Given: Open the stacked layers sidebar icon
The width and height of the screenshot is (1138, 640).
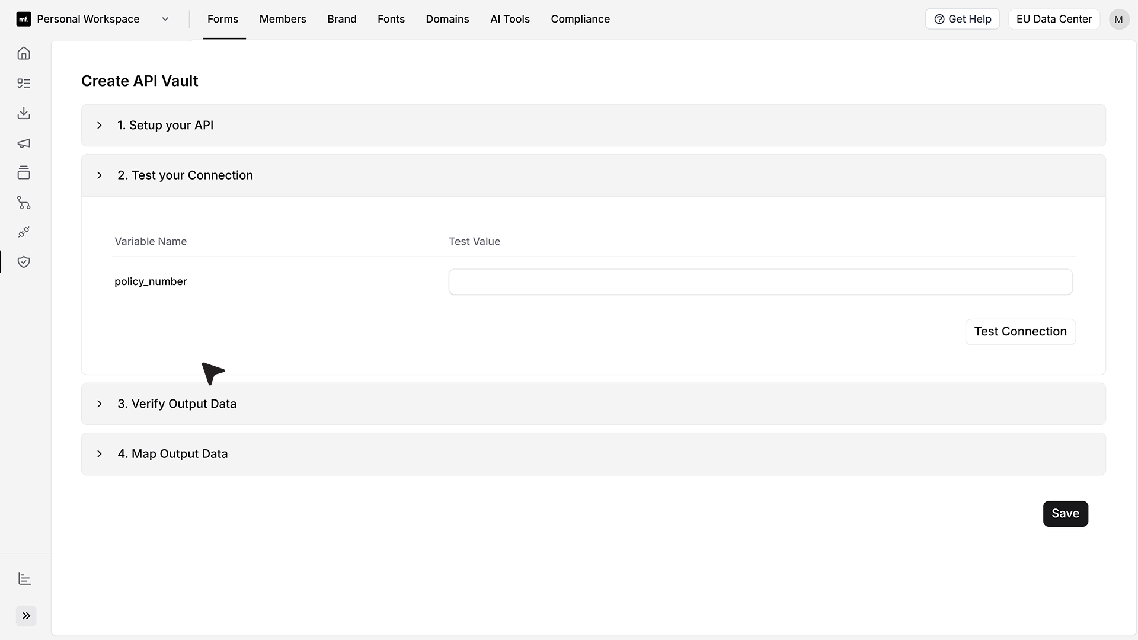Looking at the screenshot, I should 24,172.
